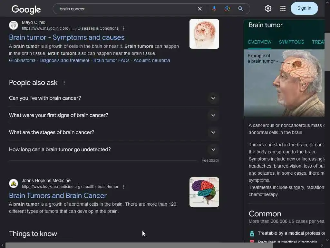This screenshot has width=330, height=248.
Task: Click in the 'brain cancer' search field
Action: coord(126,9)
